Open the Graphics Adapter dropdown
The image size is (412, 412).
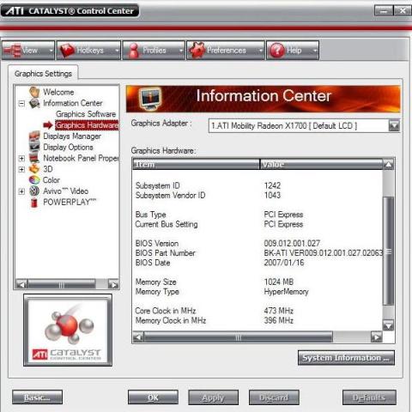coord(394,125)
